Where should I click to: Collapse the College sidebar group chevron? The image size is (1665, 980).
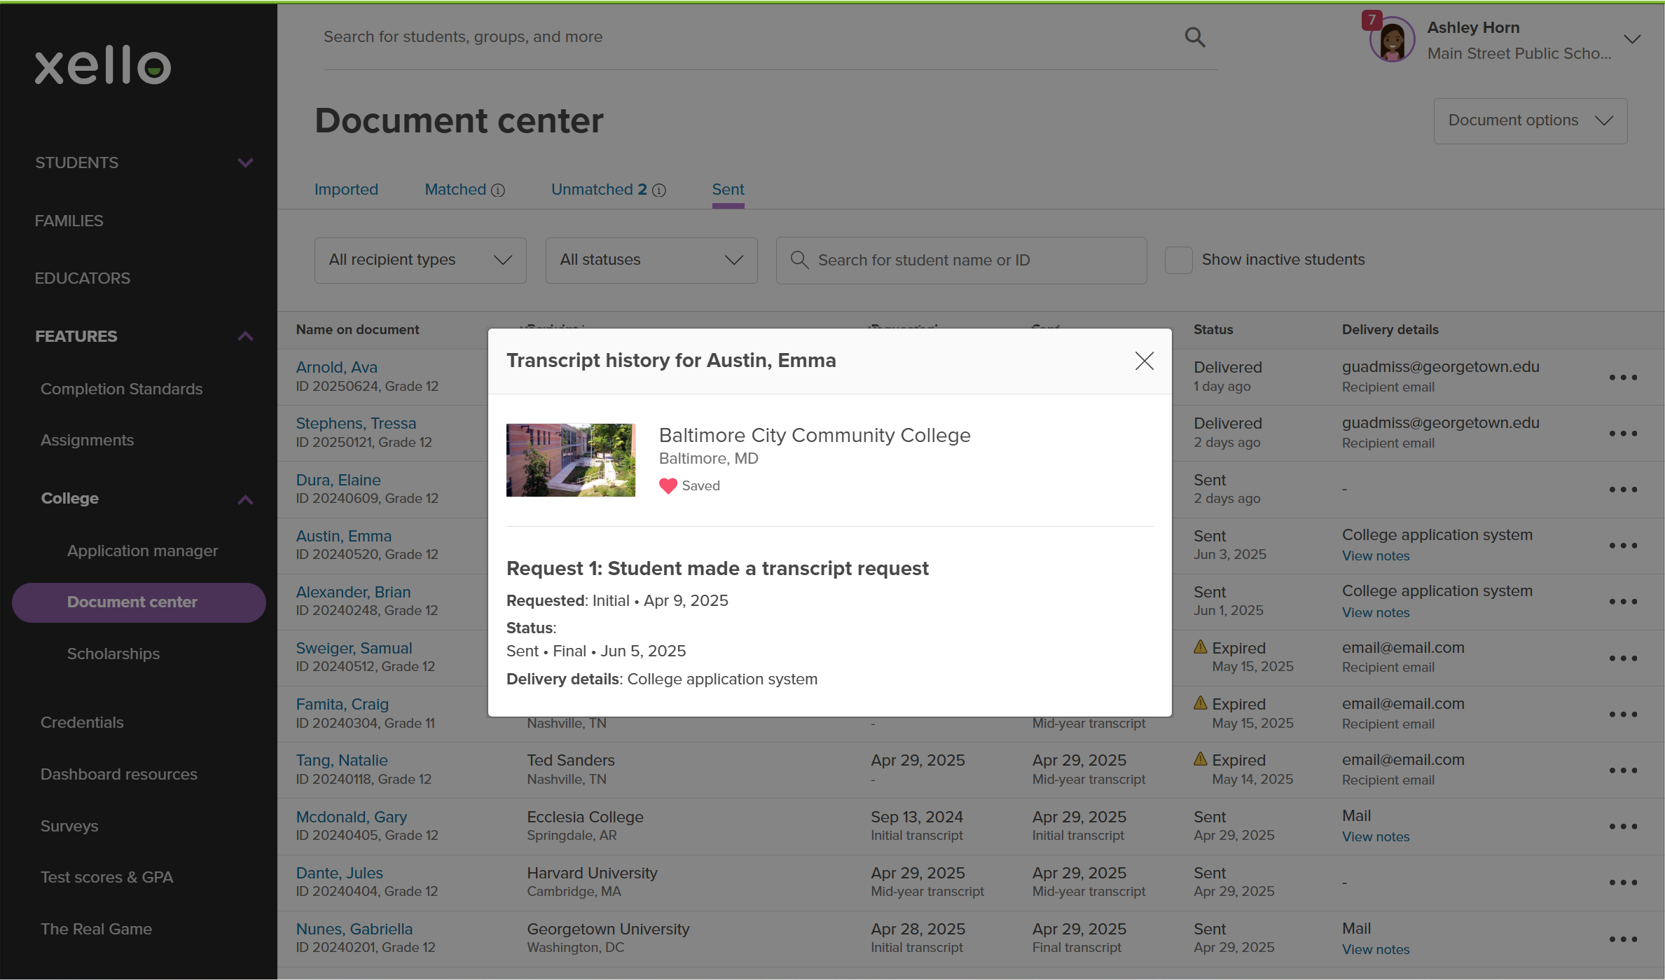pyautogui.click(x=245, y=499)
